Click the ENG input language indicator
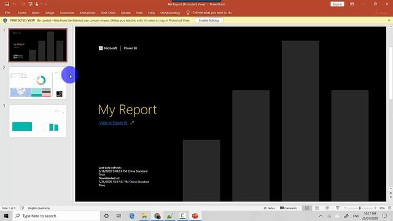The image size is (393, 221). click(x=356, y=215)
